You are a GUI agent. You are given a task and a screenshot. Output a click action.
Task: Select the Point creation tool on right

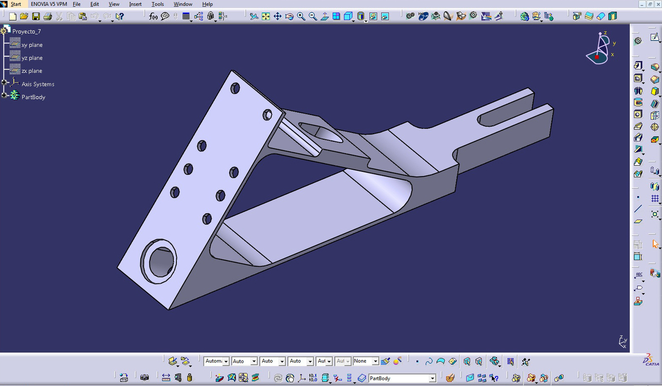tap(638, 197)
